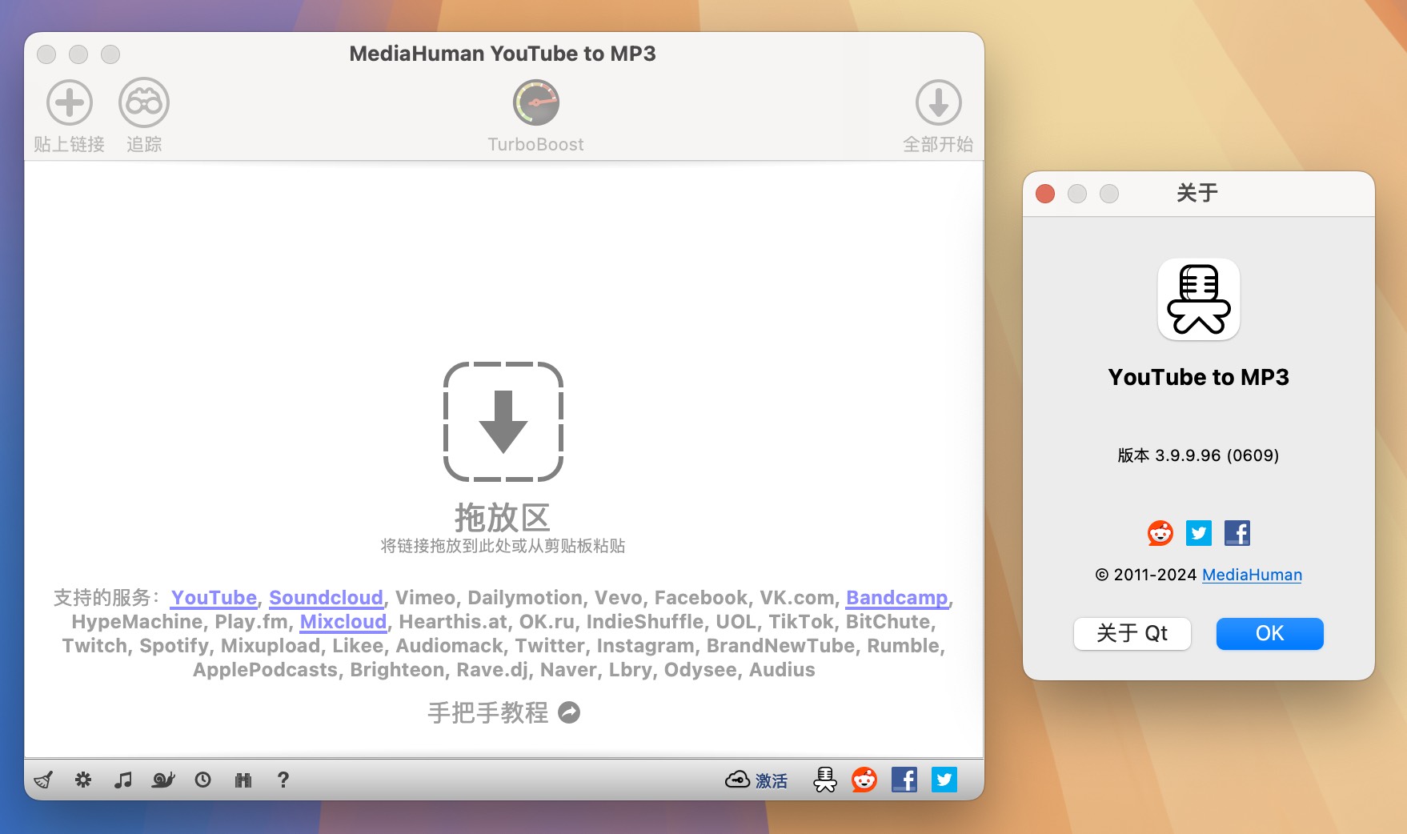The image size is (1407, 834).
Task: Click the bottom bar binoculars icon
Action: coord(243,780)
